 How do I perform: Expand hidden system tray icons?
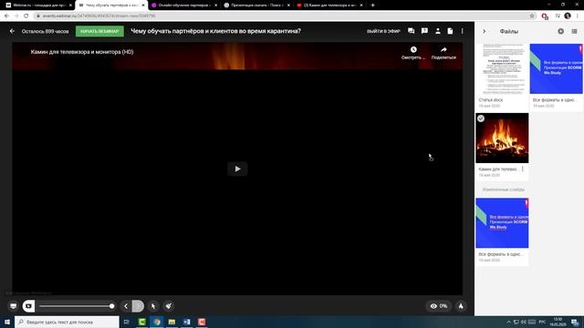pyautogui.click(x=508, y=322)
